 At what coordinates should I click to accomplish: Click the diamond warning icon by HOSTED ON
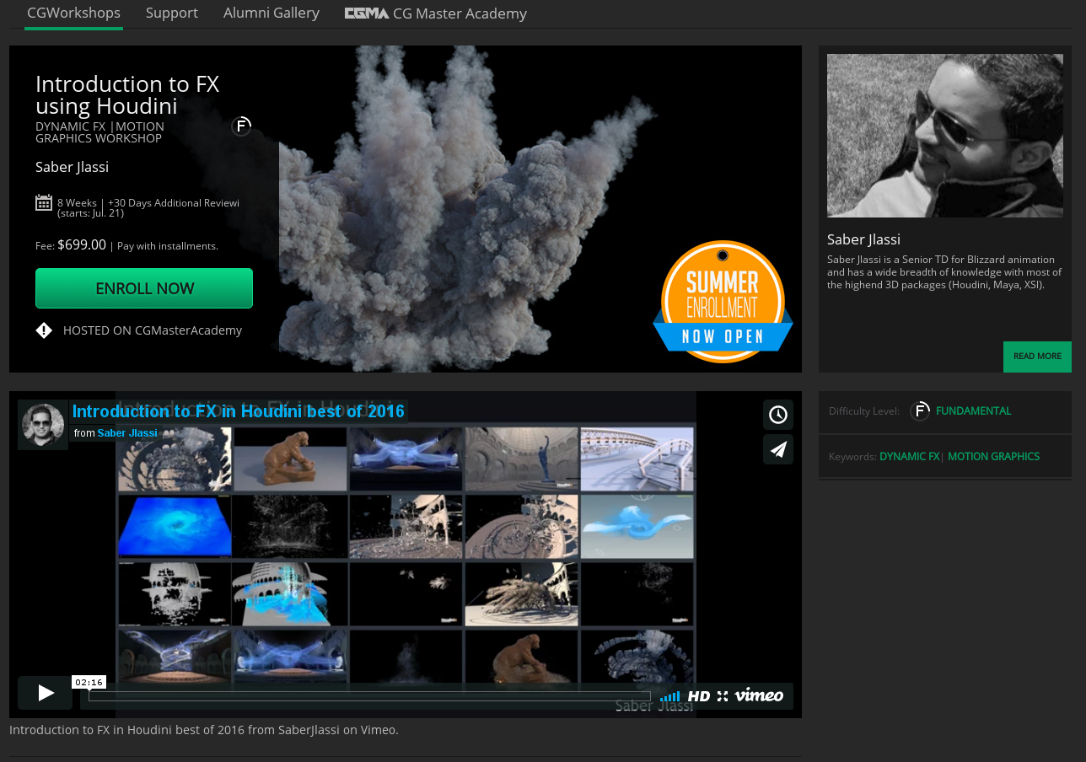pos(44,330)
